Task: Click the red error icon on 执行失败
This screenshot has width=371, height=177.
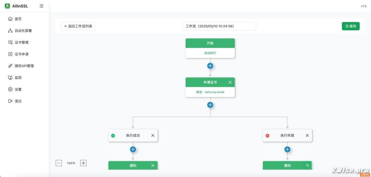Action: coord(267,136)
